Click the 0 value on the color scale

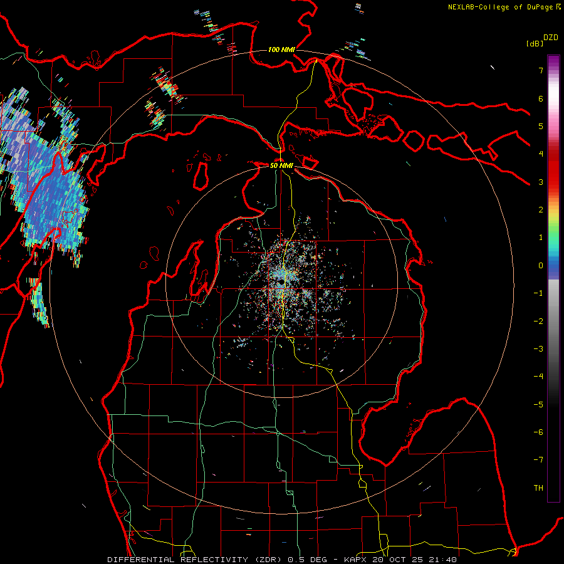click(541, 266)
